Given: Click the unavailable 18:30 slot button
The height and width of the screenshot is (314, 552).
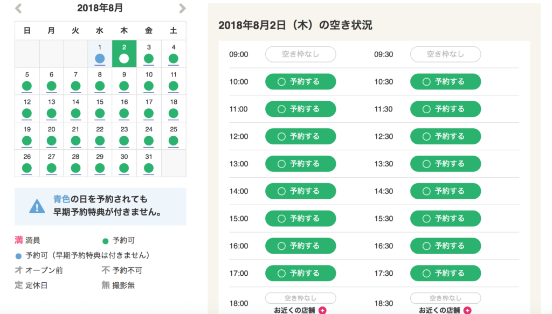Looking at the screenshot, I should pos(445,298).
